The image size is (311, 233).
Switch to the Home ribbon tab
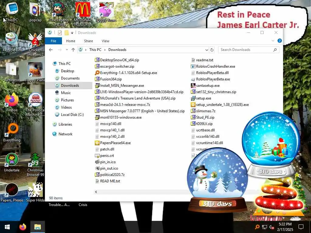70,41
